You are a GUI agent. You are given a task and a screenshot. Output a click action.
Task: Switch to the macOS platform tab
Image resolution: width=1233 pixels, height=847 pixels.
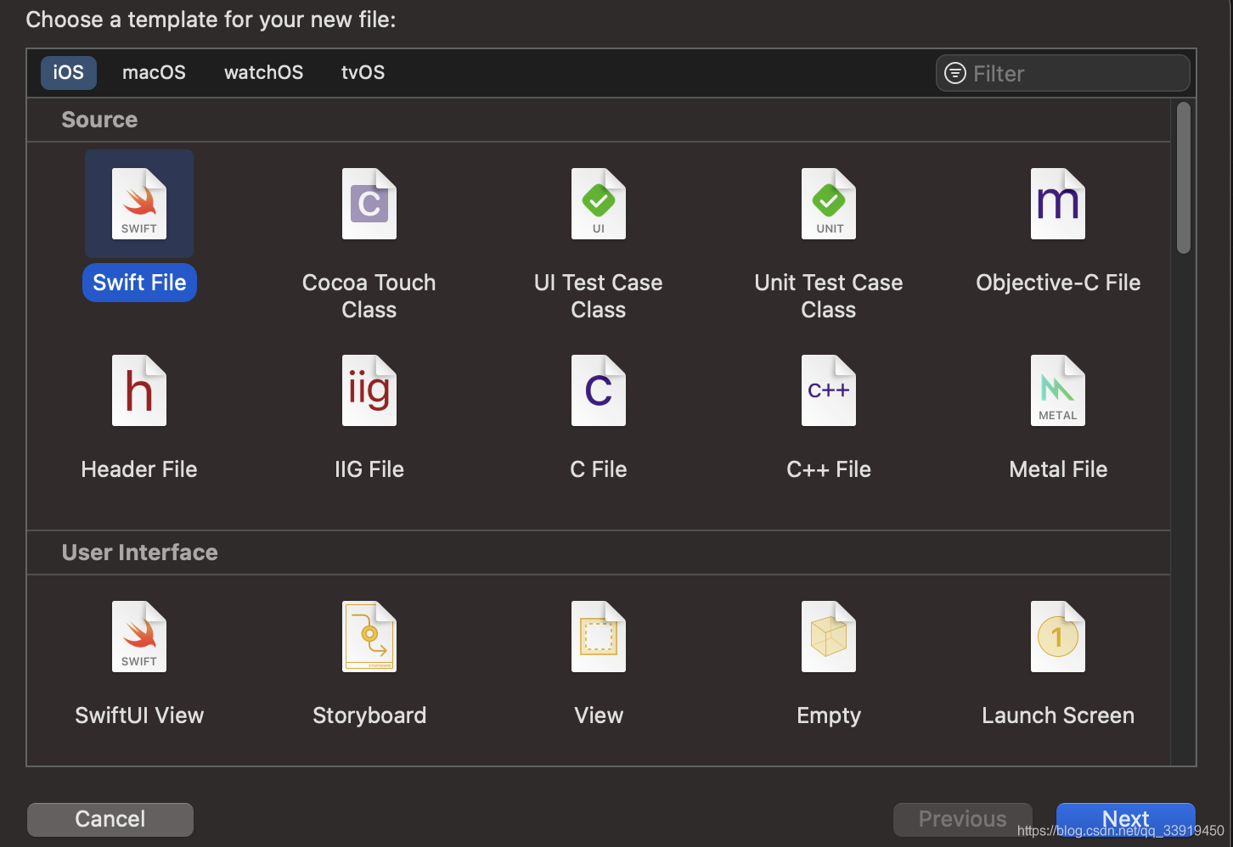tap(154, 73)
